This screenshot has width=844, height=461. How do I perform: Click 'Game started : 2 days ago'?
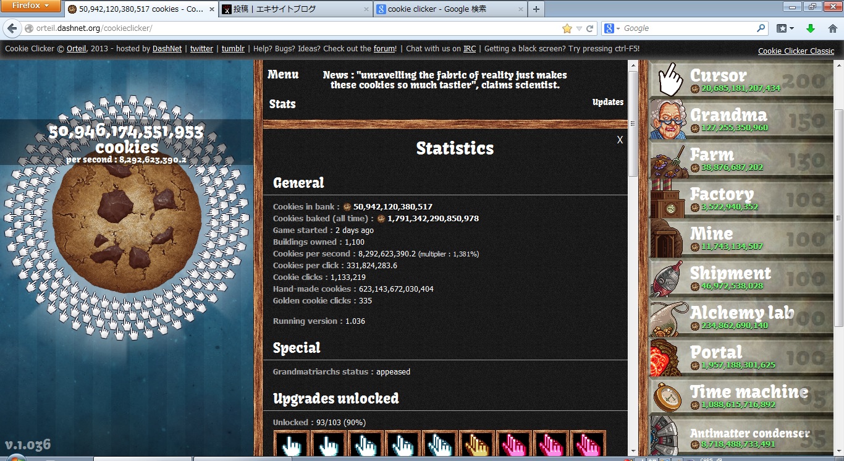click(x=323, y=230)
